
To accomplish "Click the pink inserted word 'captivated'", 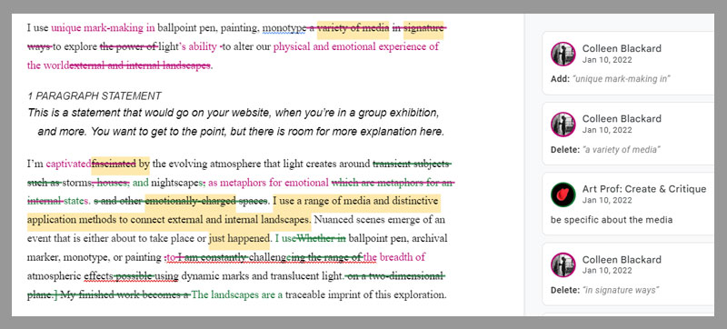I will (x=69, y=164).
